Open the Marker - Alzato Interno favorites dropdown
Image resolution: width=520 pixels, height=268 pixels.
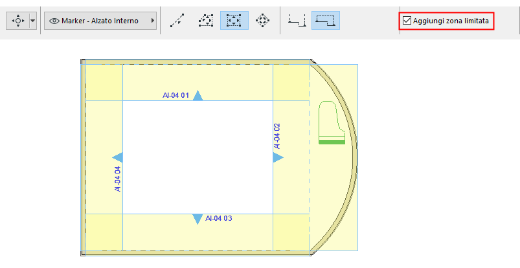point(100,21)
